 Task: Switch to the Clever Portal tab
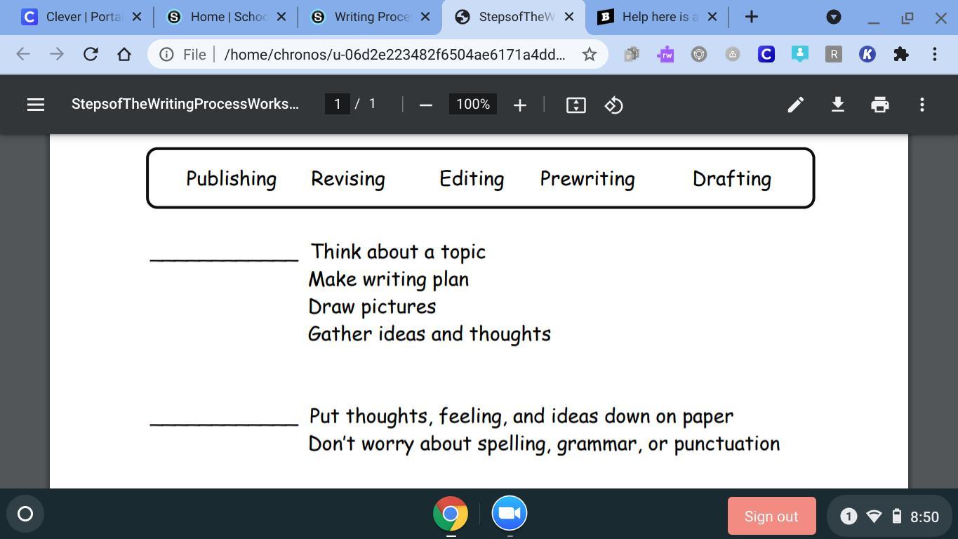pyautogui.click(x=76, y=17)
